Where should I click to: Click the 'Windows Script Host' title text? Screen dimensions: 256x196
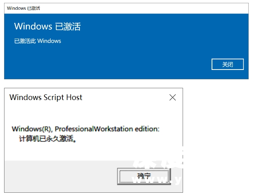coord(46,98)
